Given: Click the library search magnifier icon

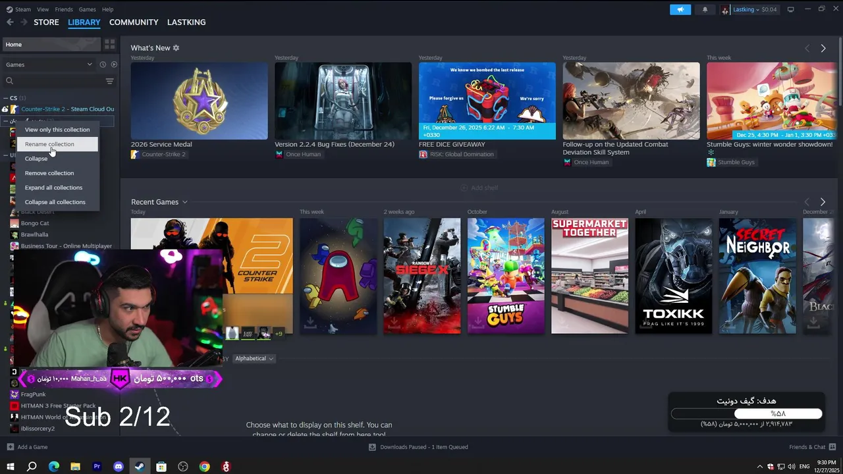Looking at the screenshot, I should point(9,81).
